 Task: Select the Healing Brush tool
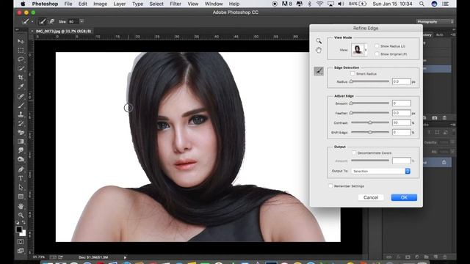tap(21, 96)
